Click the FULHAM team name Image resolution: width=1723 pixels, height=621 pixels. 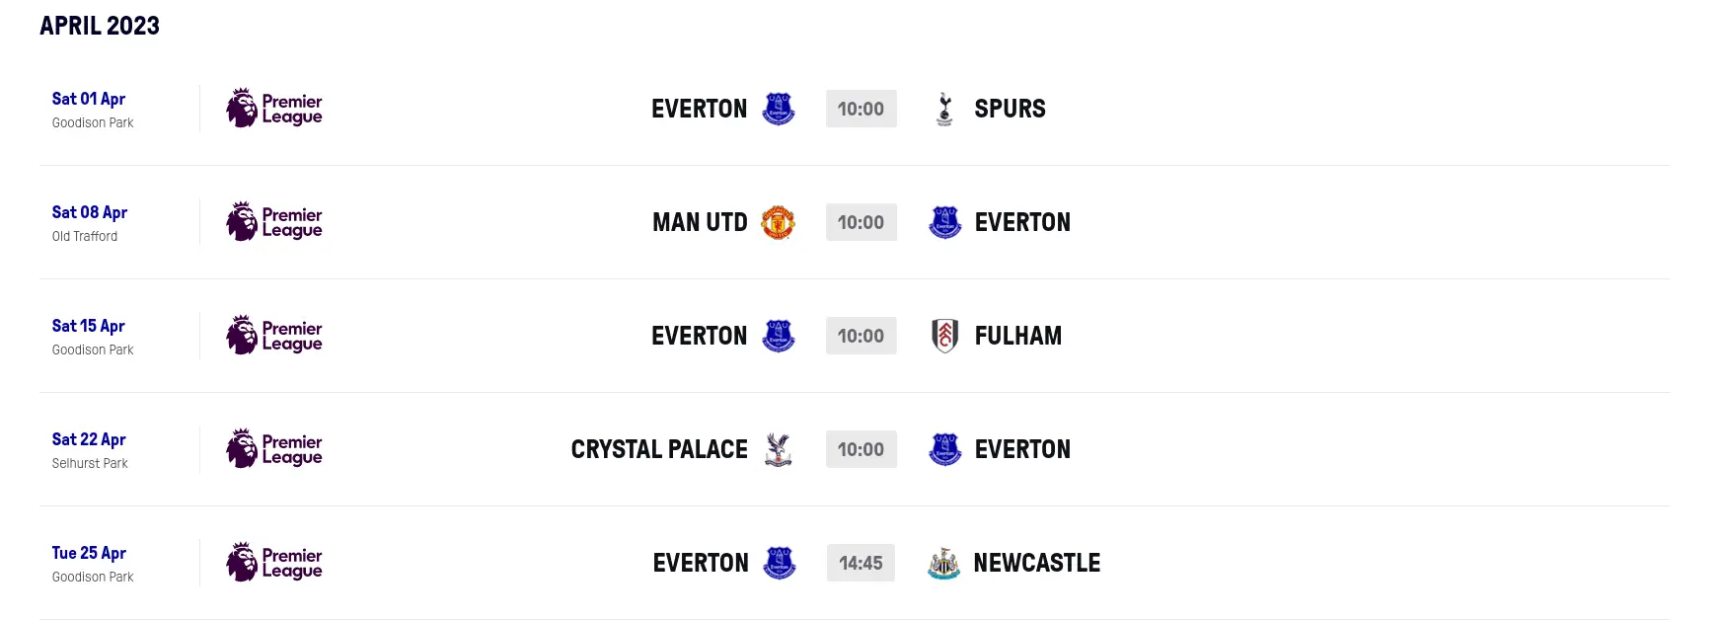[1017, 336]
